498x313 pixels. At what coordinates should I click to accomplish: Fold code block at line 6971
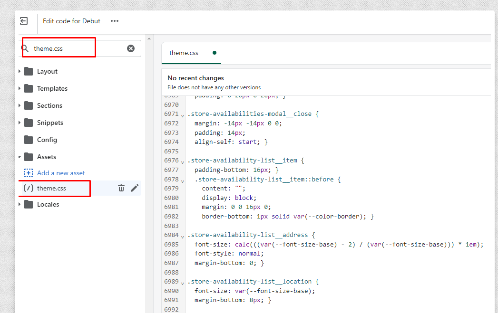[x=183, y=115]
